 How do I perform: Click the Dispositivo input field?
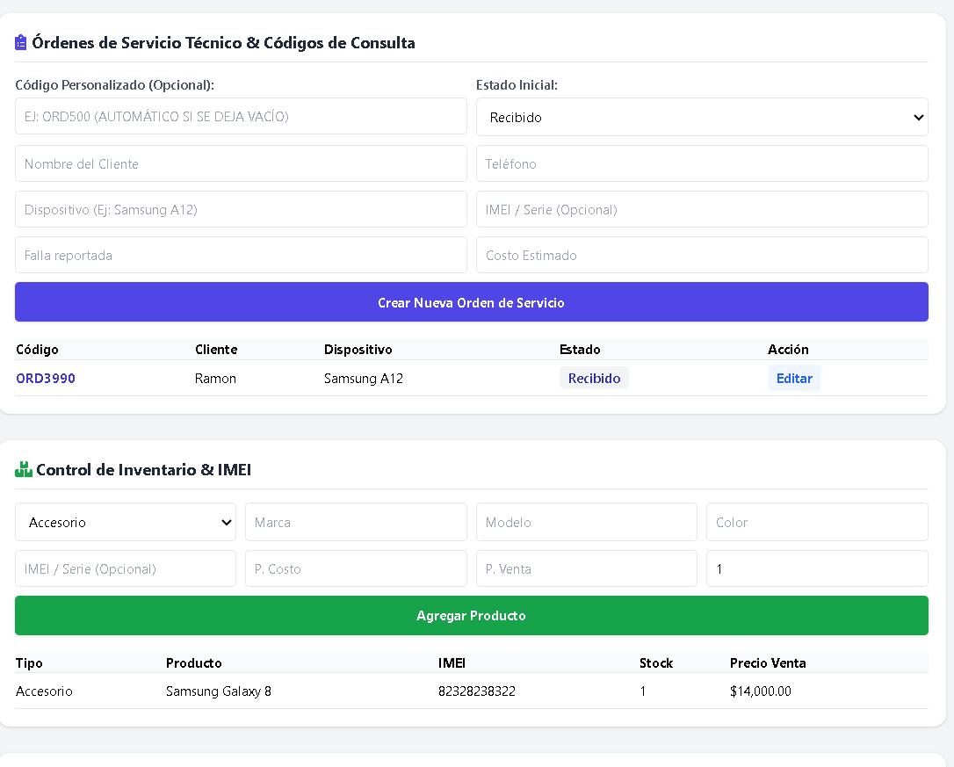[241, 209]
